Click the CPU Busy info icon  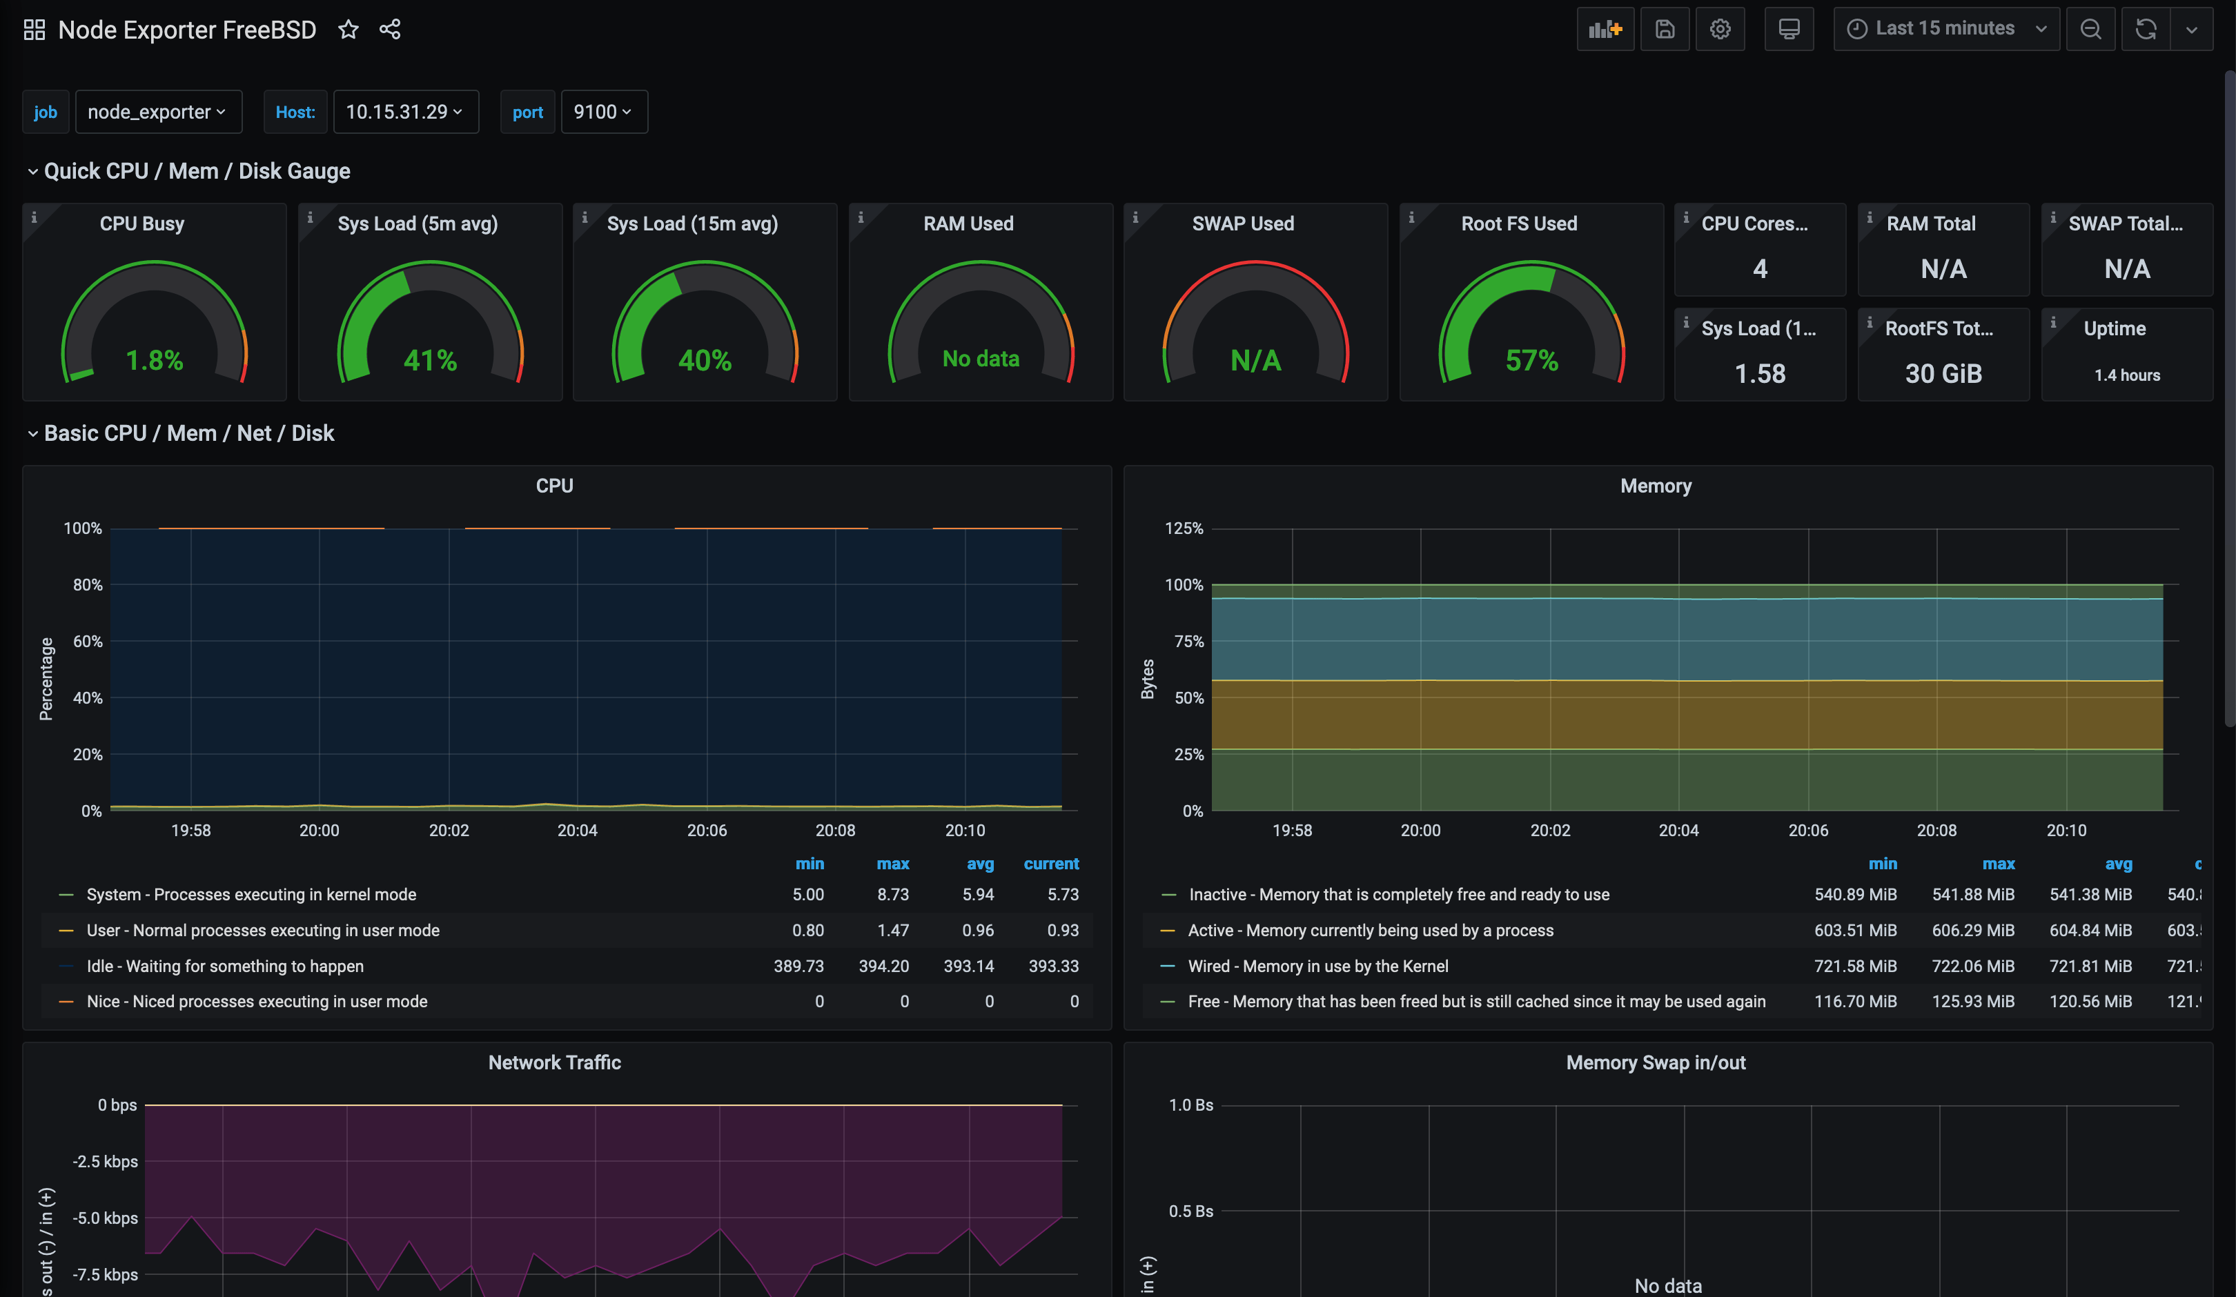click(35, 217)
